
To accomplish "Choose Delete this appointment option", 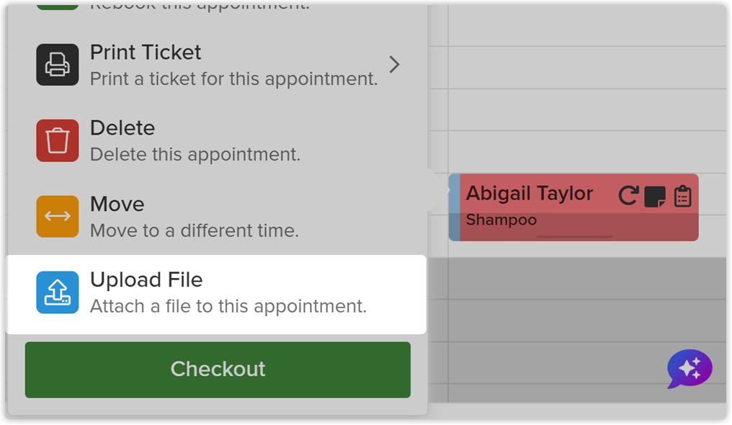I will click(217, 140).
